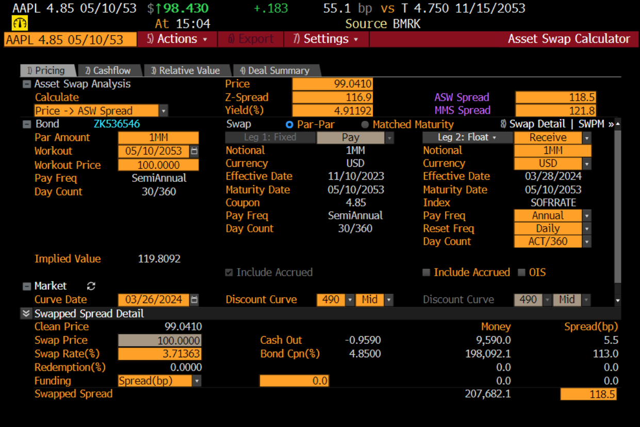Viewport: 640px width, 427px height.
Task: Toggle Include Accrued for the float leg
Action: 426,273
